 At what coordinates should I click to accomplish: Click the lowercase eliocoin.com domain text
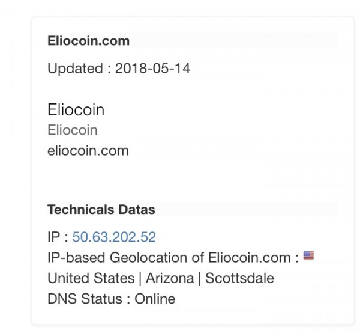(x=88, y=151)
